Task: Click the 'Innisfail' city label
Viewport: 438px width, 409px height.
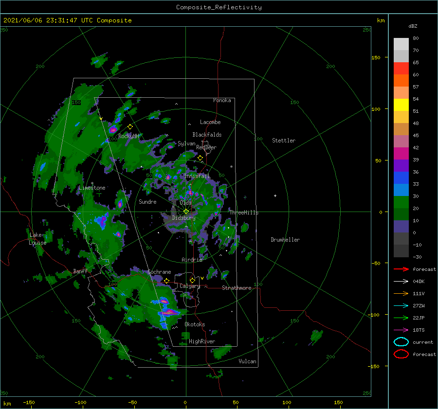Action: click(197, 176)
